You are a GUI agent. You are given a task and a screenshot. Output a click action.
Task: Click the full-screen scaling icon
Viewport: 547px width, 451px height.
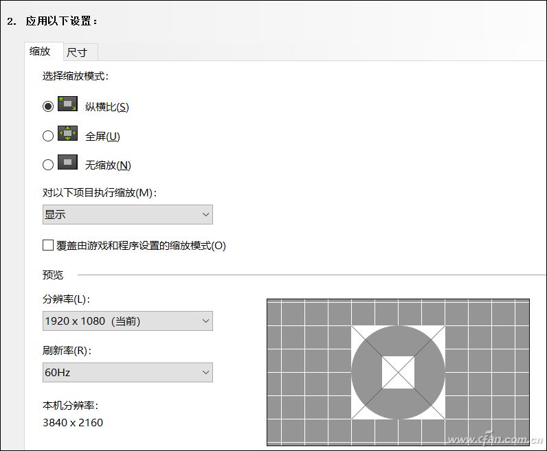[x=67, y=133]
